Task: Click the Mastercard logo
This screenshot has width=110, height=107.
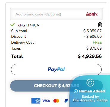Action: click(56, 101)
